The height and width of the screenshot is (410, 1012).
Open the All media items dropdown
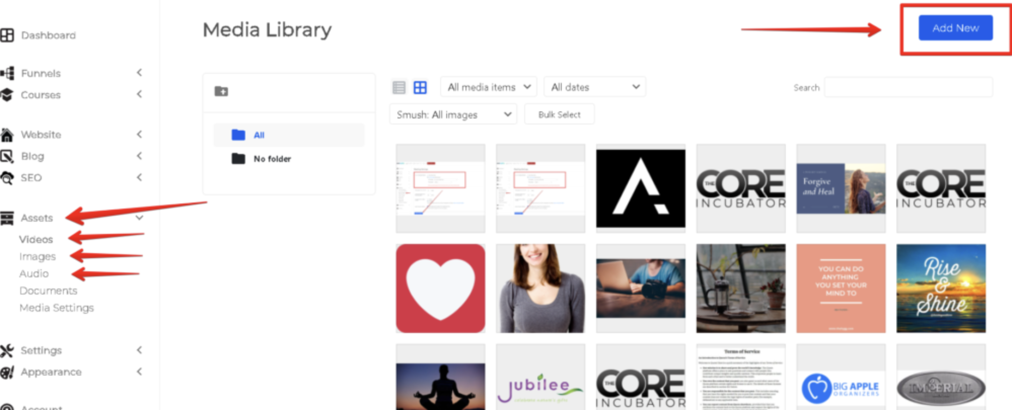[489, 87]
